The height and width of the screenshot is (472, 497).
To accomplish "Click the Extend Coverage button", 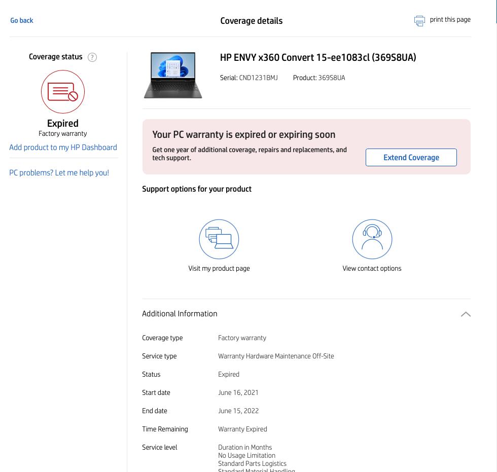I will pos(411,158).
